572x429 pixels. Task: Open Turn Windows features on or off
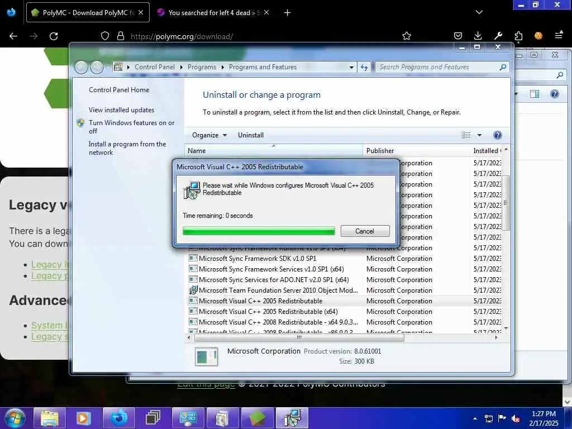pos(131,127)
